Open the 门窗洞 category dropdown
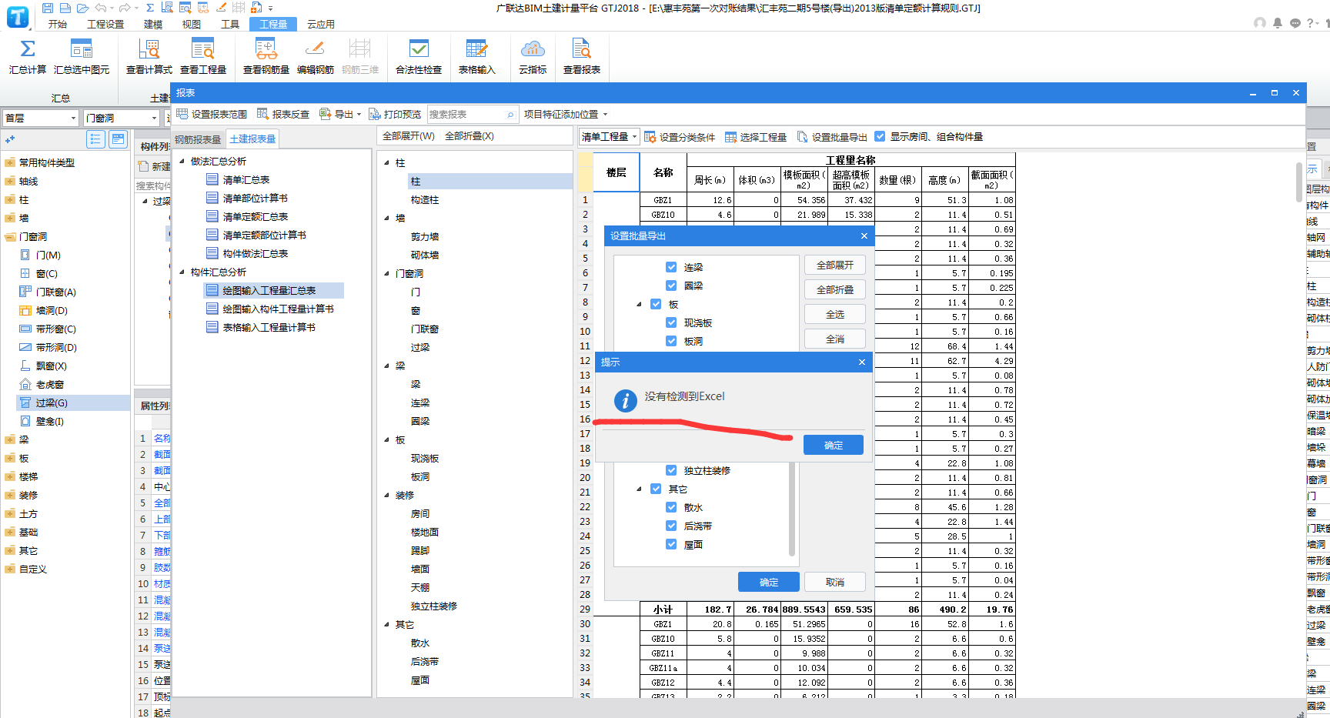 (121, 118)
